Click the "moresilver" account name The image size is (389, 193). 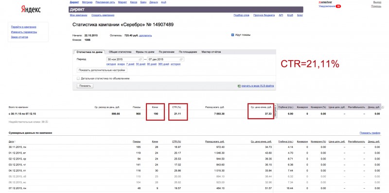pos(325,2)
